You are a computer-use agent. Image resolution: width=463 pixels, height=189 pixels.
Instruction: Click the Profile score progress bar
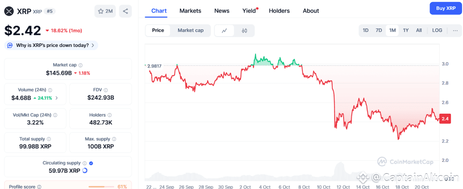pyautogui.click(x=101, y=186)
